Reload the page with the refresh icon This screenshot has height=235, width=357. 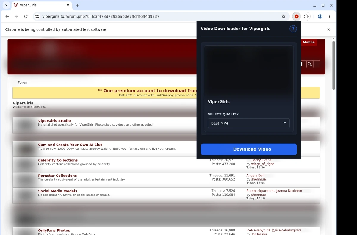pos(26,17)
